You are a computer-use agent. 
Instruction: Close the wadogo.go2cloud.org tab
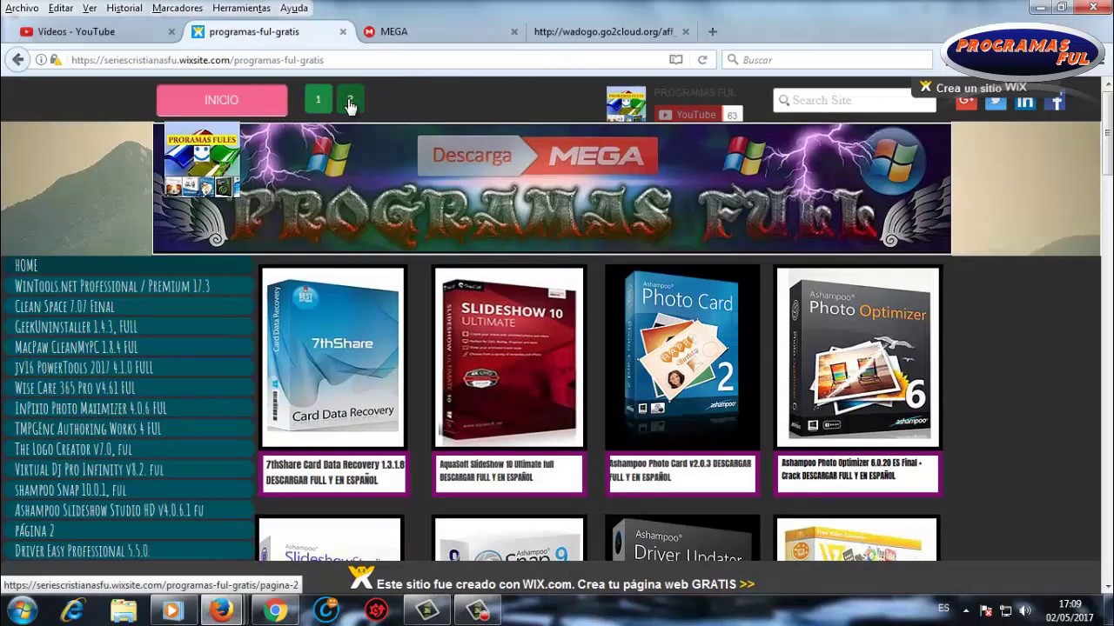click(686, 31)
